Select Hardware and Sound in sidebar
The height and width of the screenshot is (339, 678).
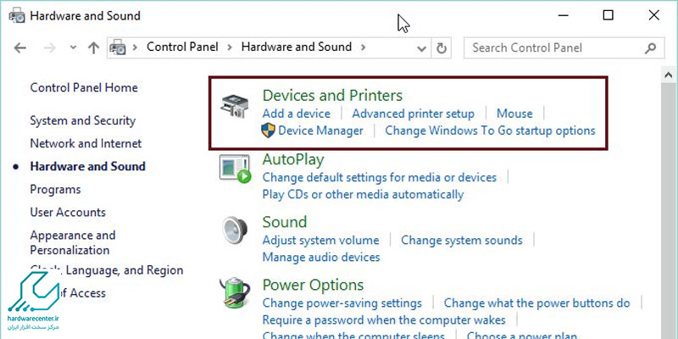pos(88,166)
